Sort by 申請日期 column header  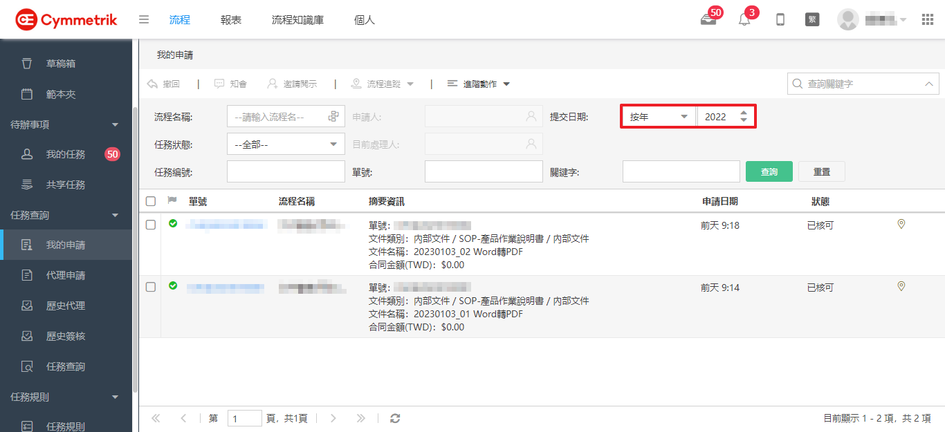pos(719,201)
